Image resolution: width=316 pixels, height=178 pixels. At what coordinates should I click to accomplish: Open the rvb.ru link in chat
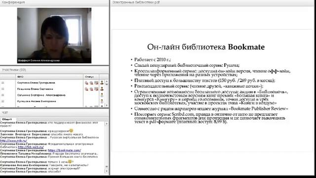point(13,140)
